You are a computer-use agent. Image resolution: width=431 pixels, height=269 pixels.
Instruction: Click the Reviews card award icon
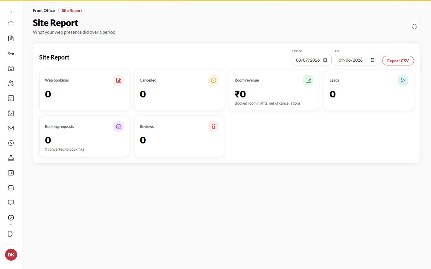pyautogui.click(x=213, y=126)
